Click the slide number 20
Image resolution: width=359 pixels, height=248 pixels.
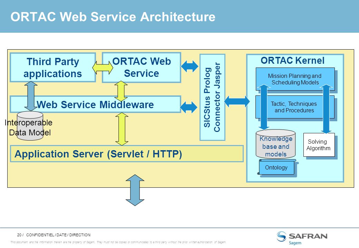pos(19,235)
